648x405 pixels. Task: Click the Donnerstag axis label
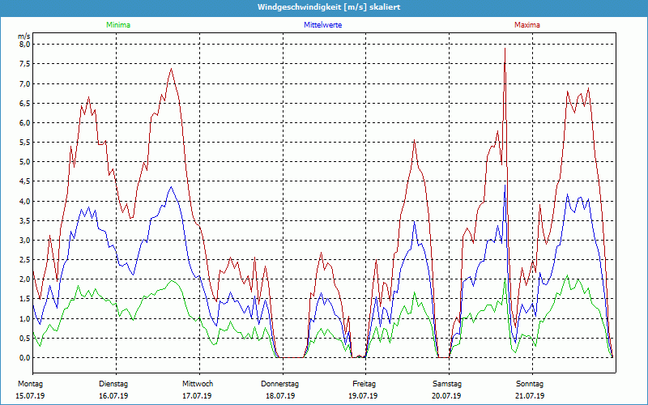(x=279, y=384)
